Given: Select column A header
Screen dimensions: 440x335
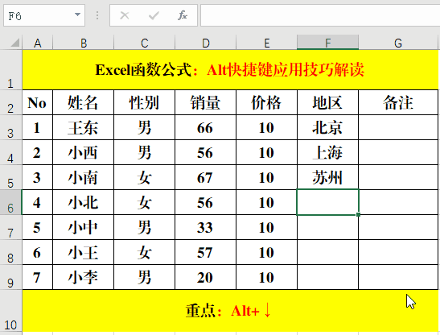Looking at the screenshot, I should coord(37,43).
